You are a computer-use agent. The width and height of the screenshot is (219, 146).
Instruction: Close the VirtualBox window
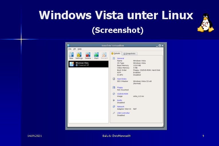coord(162,46)
